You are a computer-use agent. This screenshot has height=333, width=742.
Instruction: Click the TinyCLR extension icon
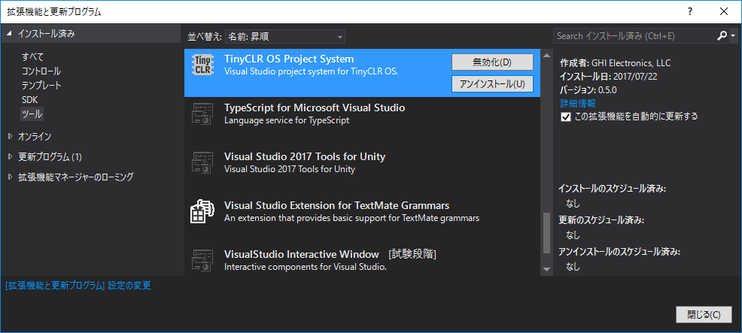tap(202, 65)
